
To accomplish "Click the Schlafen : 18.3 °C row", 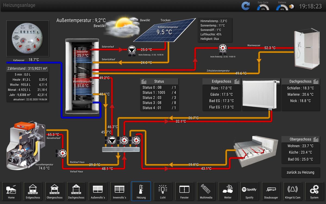I will tap(300, 88).
